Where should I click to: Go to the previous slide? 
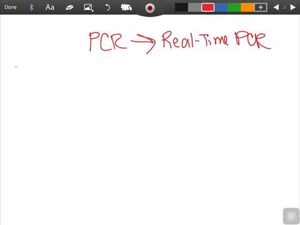pos(276,7)
